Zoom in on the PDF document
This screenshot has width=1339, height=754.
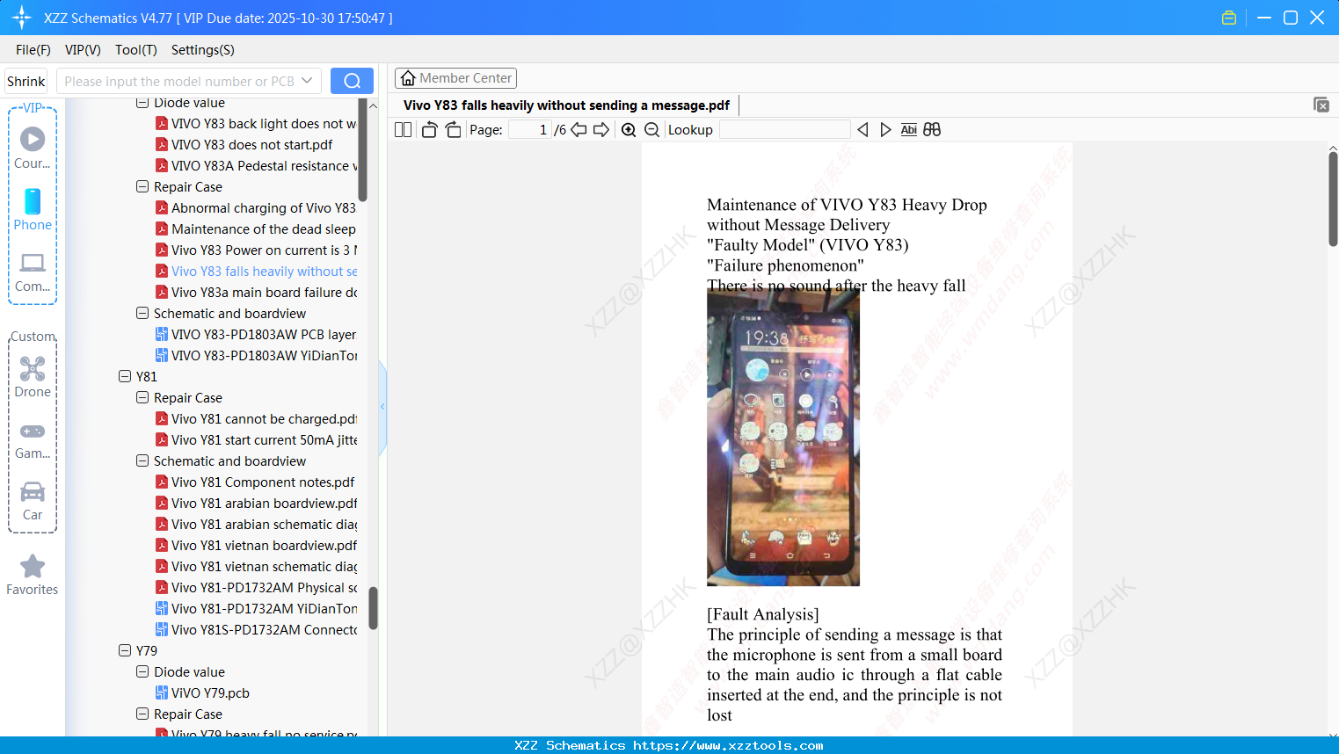[x=629, y=129]
